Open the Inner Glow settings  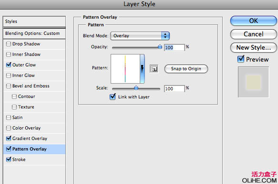pyautogui.click(x=23, y=76)
